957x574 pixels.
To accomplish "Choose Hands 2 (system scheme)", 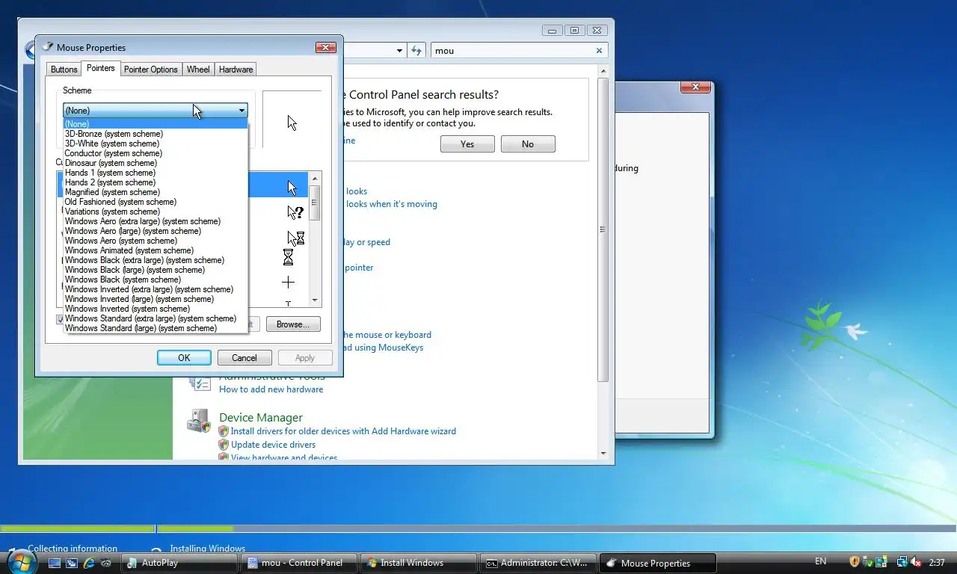I will click(x=155, y=182).
